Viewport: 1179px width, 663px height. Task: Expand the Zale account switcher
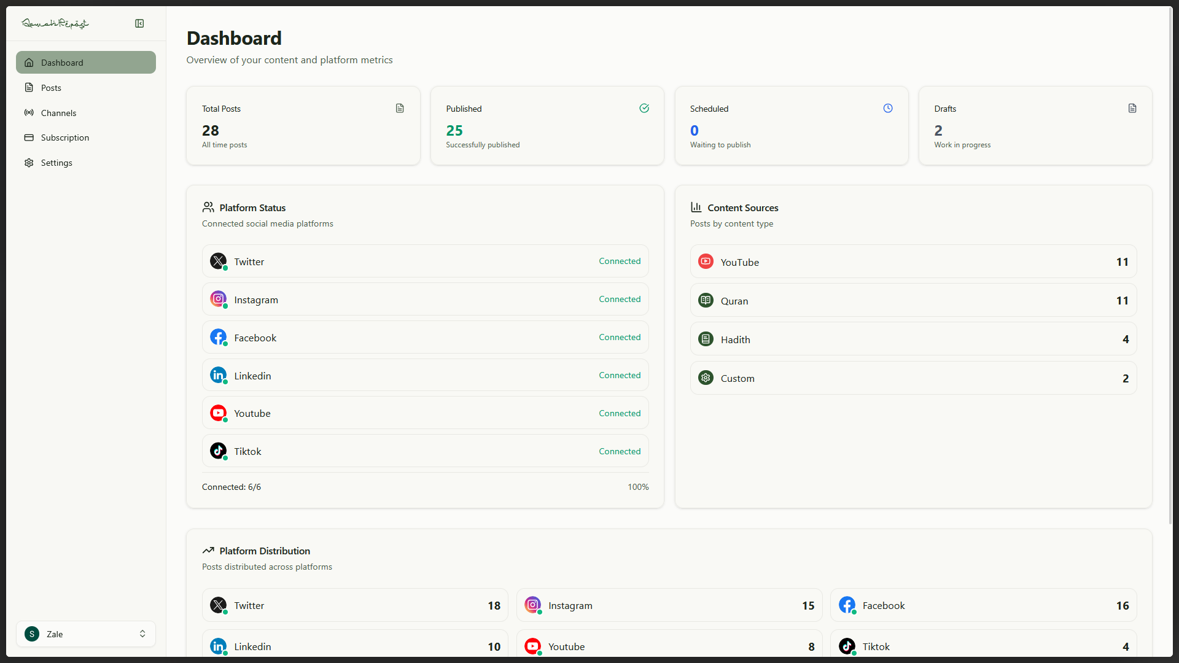[86, 634]
